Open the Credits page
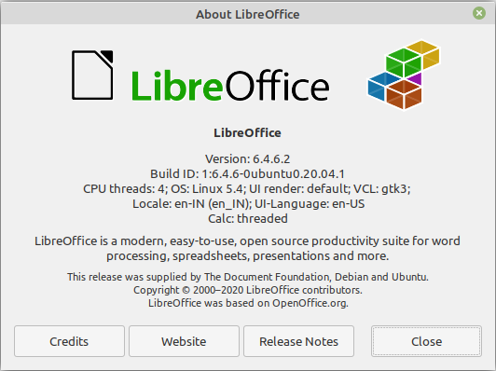This screenshot has width=496, height=371. pos(69,341)
